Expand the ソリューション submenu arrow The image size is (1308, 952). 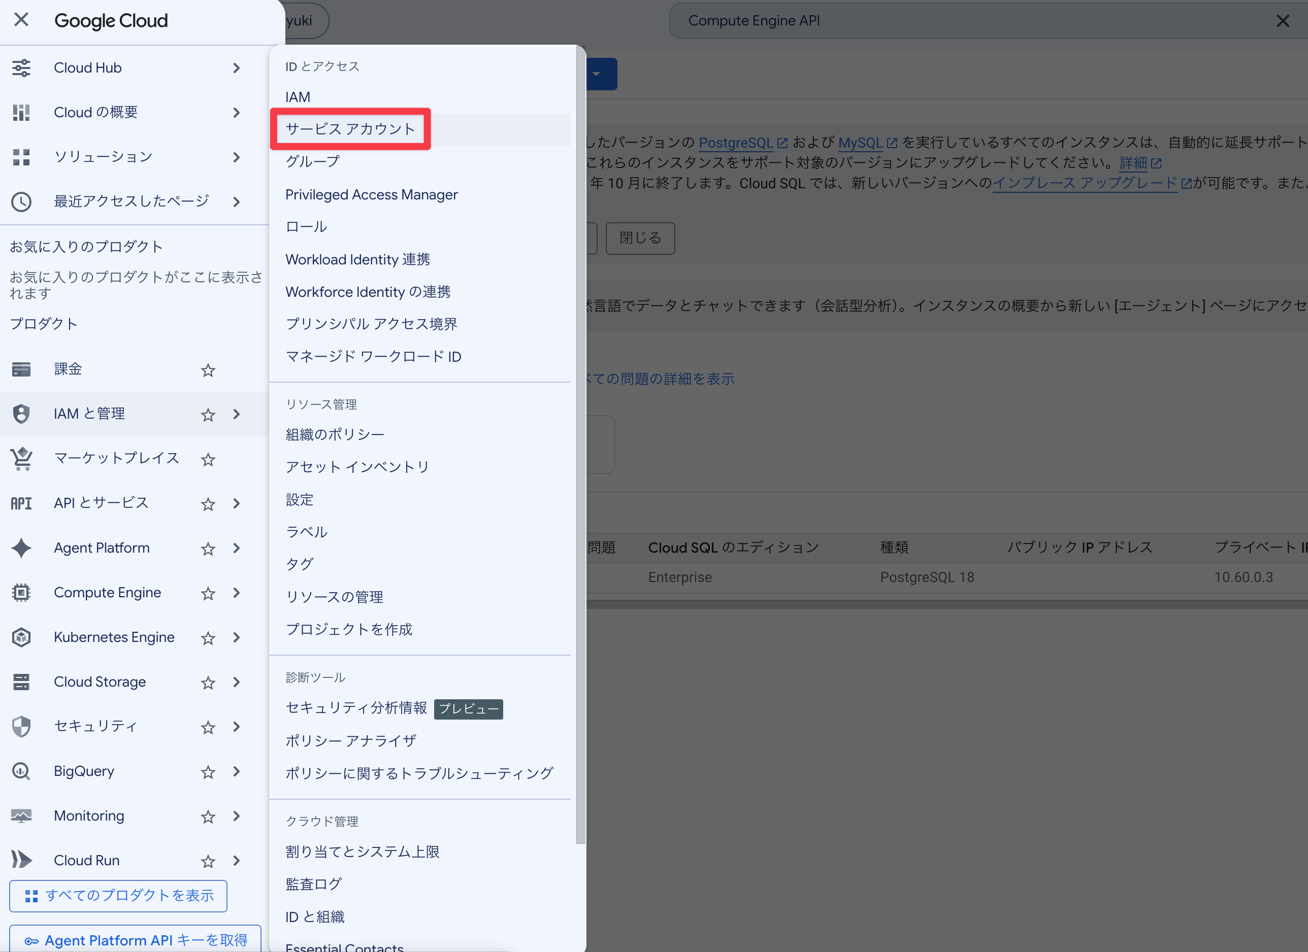pyautogui.click(x=237, y=157)
